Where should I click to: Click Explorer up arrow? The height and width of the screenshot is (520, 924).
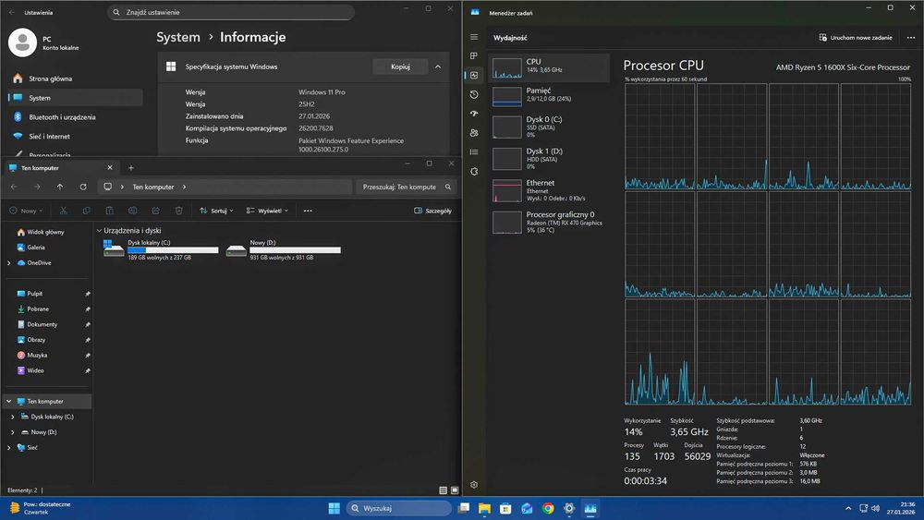pos(60,187)
